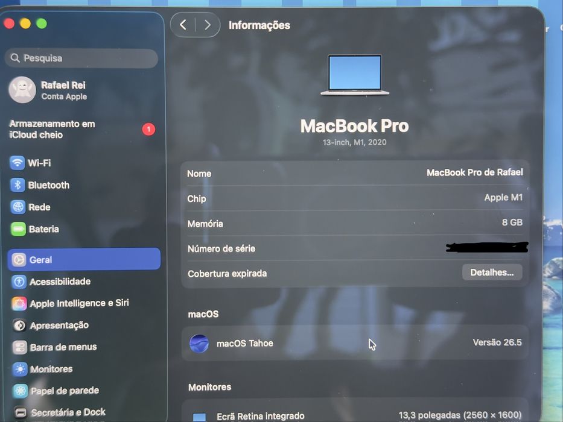Click the Número de série label
Image resolution: width=563 pixels, height=422 pixels.
(x=221, y=248)
